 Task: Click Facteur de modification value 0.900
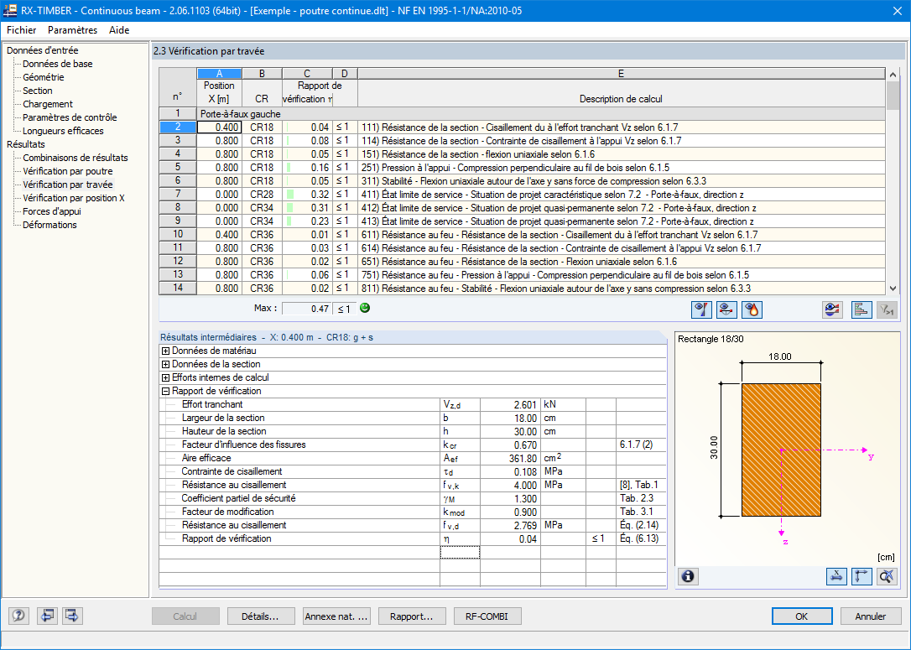510,512
